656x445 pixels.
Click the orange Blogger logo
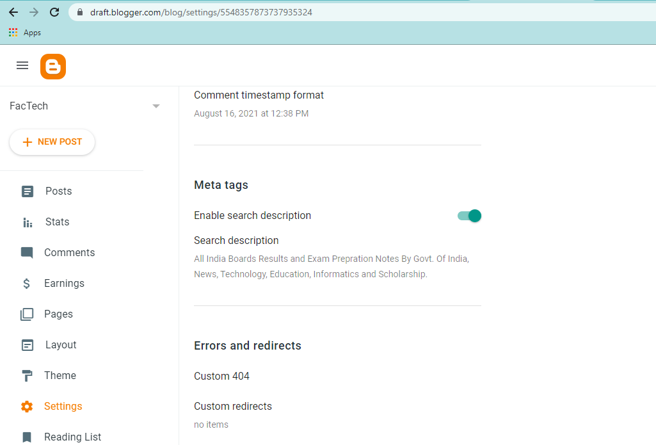point(53,66)
